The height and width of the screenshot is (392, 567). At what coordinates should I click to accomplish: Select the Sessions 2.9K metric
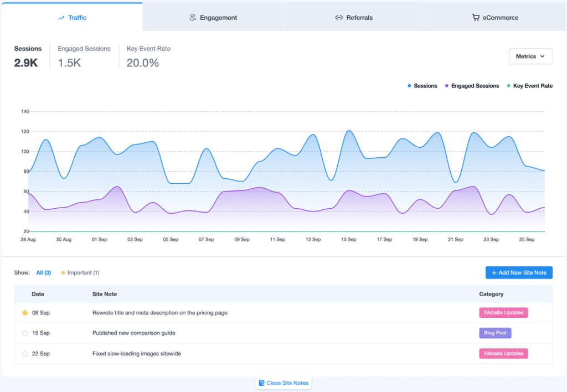[28, 57]
